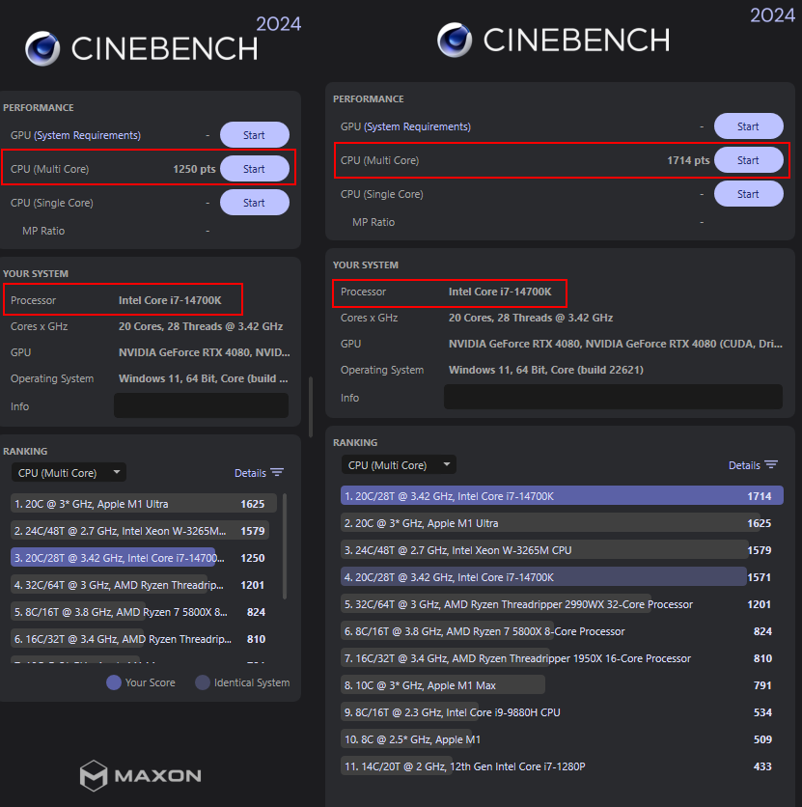
Task: Click left window ranking list scrollbar
Action: point(285,546)
